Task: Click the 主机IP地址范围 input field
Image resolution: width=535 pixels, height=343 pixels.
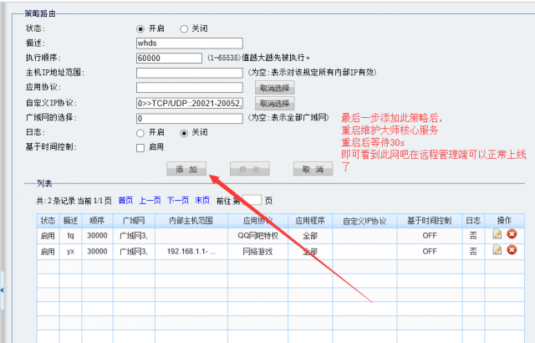Action: click(189, 73)
